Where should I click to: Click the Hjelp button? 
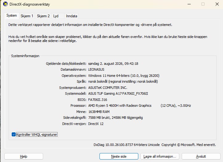[x=24, y=156]
